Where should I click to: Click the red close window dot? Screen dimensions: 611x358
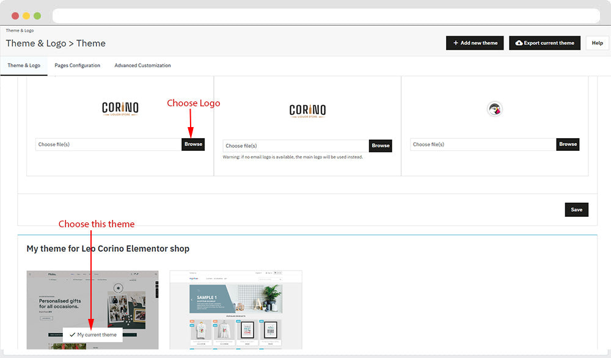pos(15,16)
